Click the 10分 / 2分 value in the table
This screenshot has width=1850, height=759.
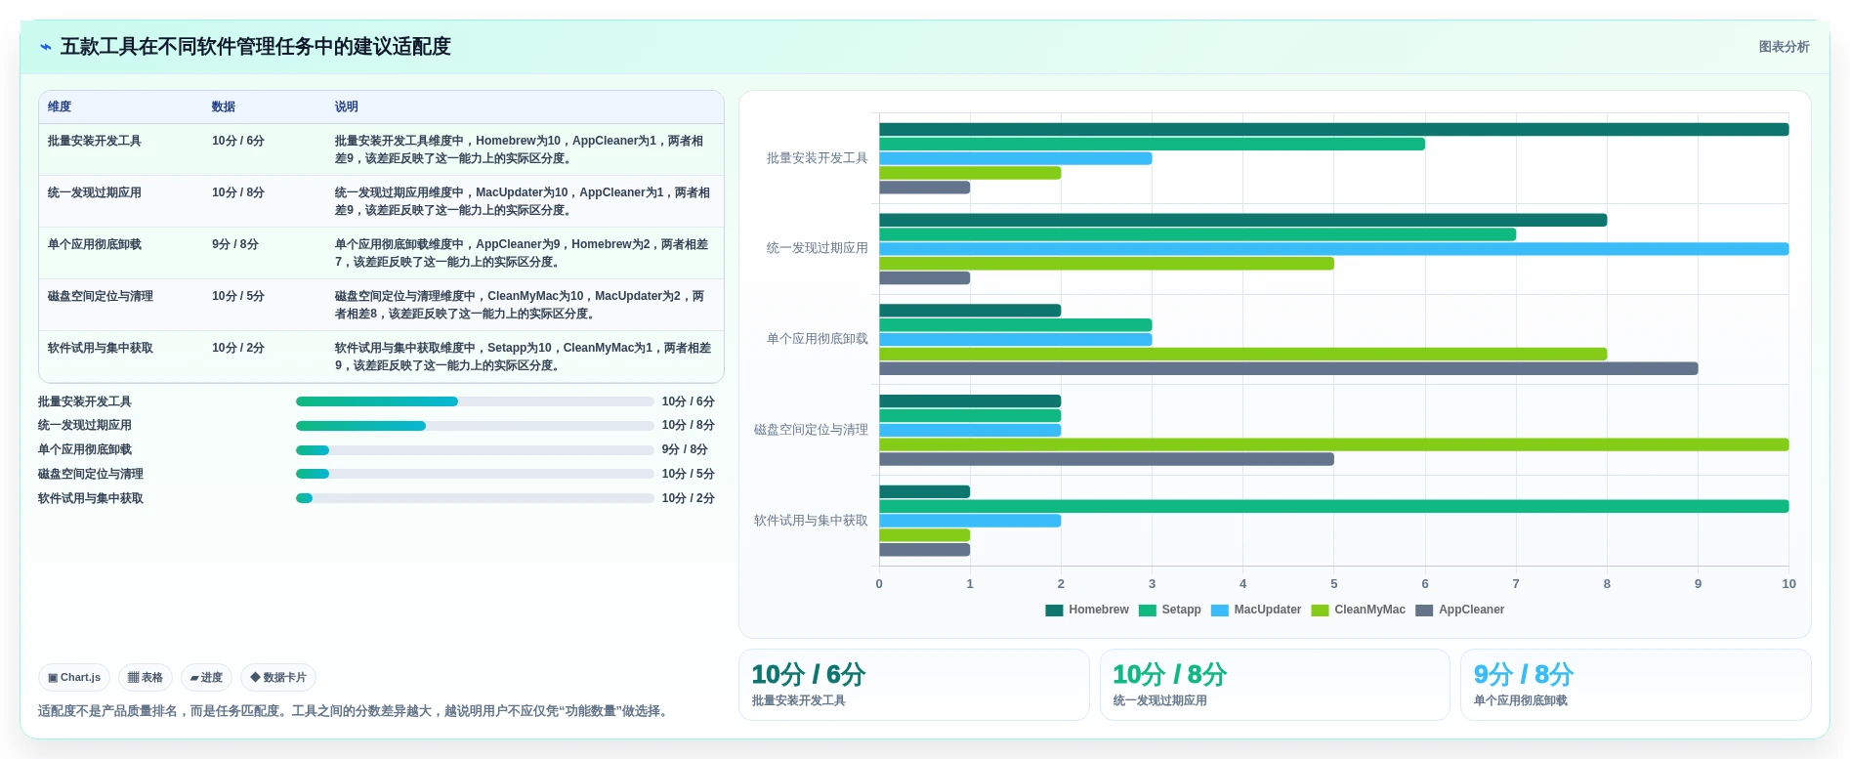click(x=238, y=348)
